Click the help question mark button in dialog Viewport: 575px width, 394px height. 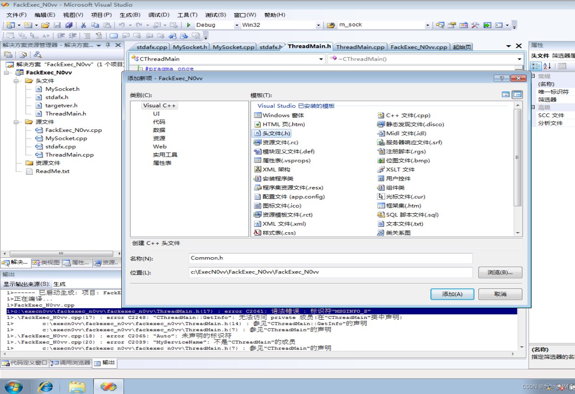click(501, 78)
